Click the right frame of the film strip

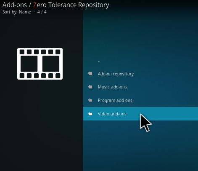tap(51, 64)
